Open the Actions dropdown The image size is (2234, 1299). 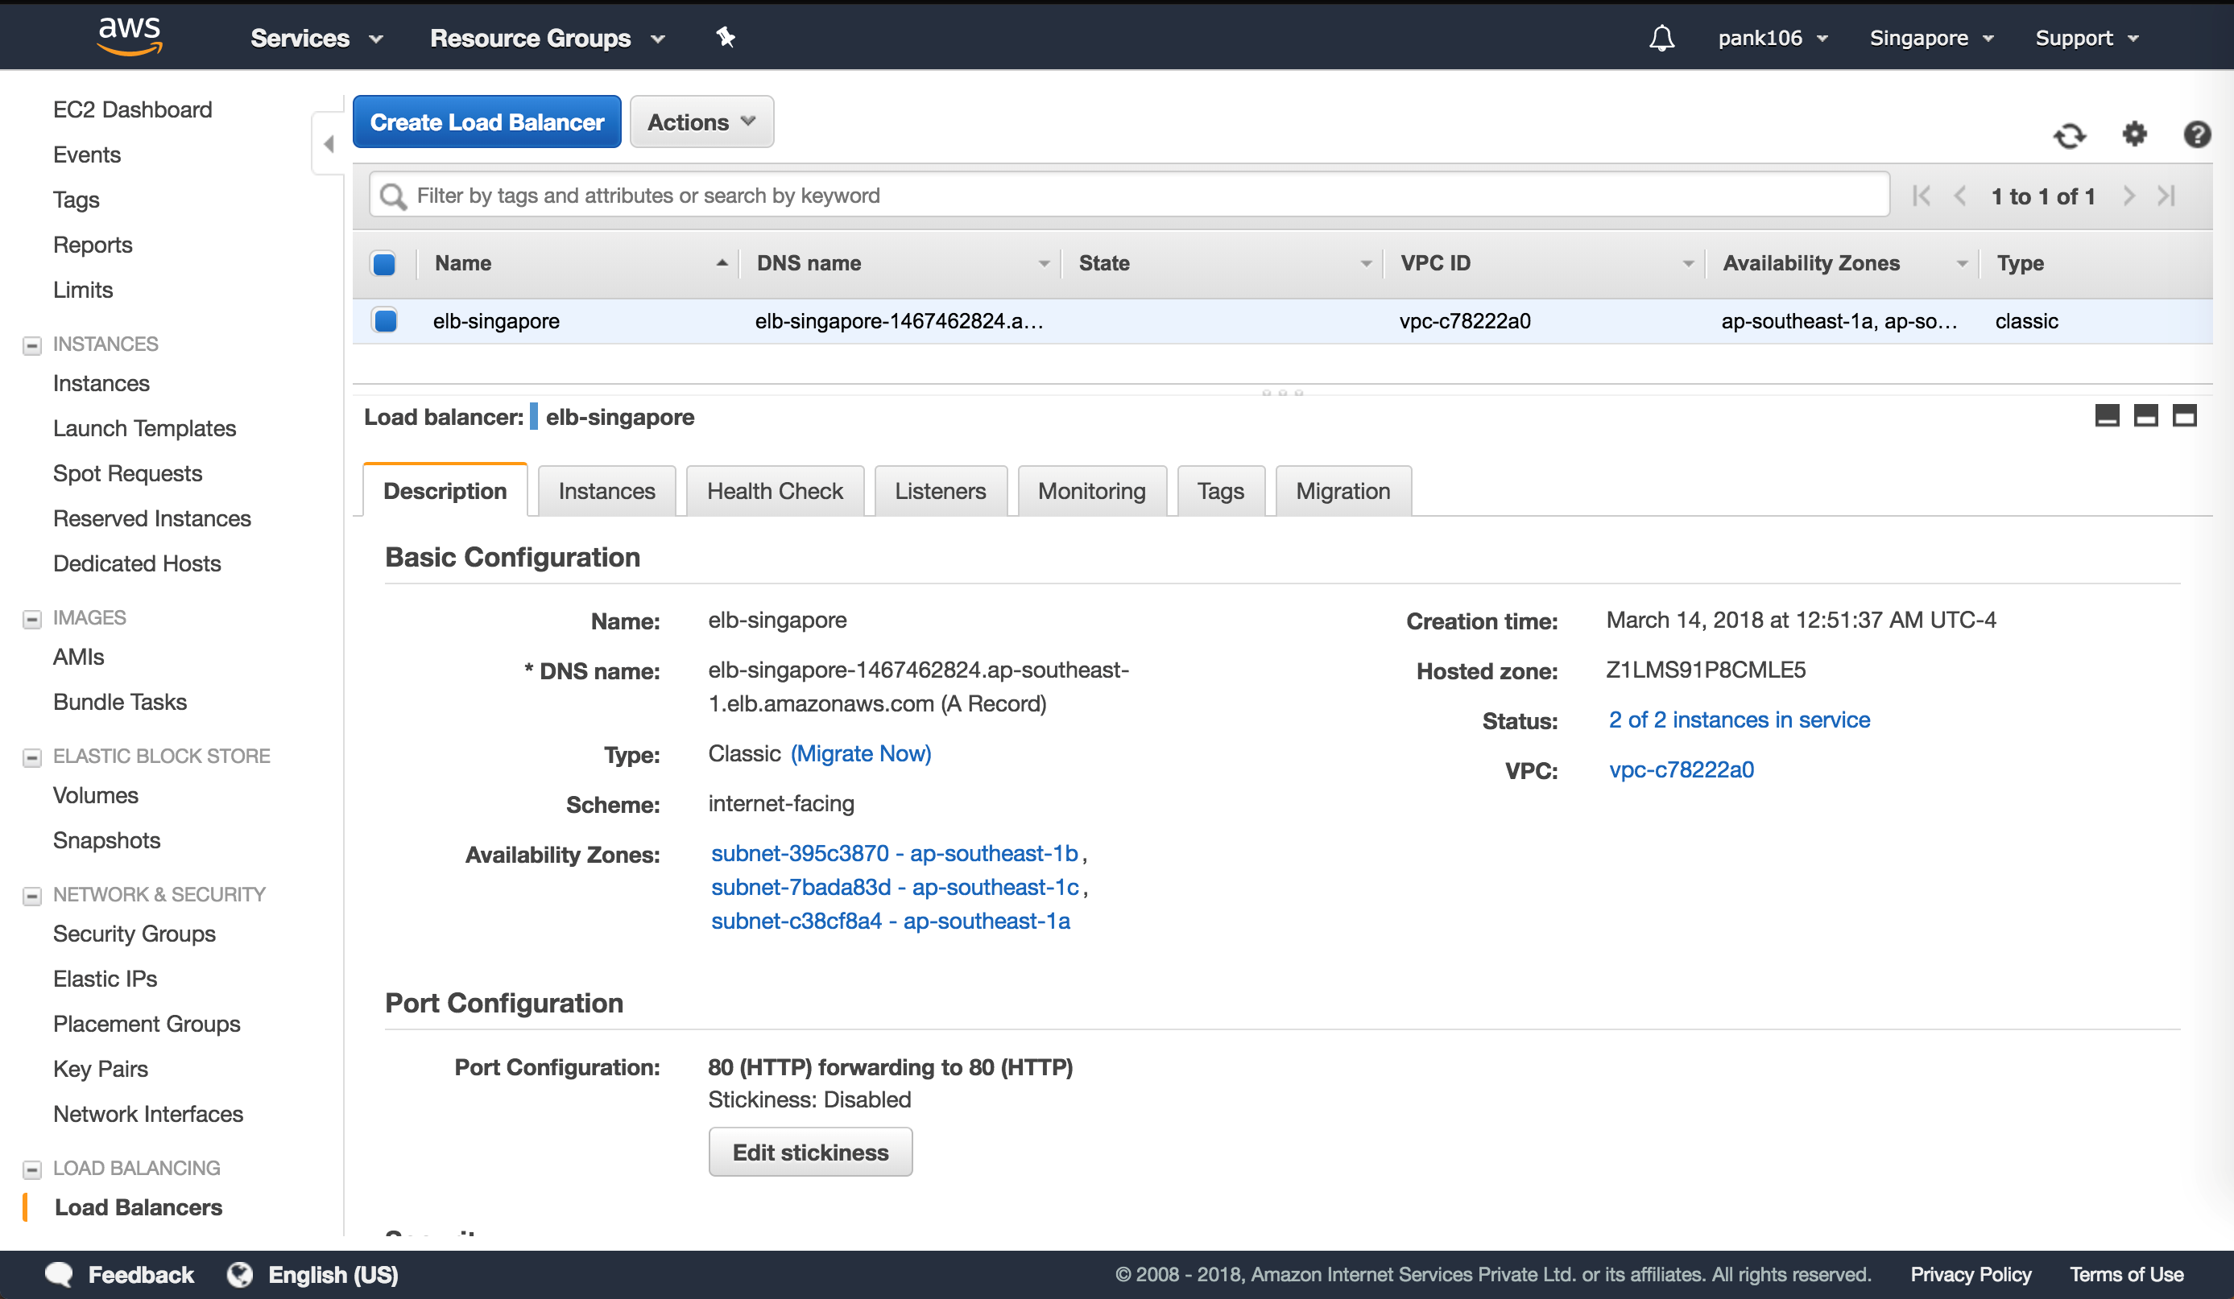[x=701, y=122]
